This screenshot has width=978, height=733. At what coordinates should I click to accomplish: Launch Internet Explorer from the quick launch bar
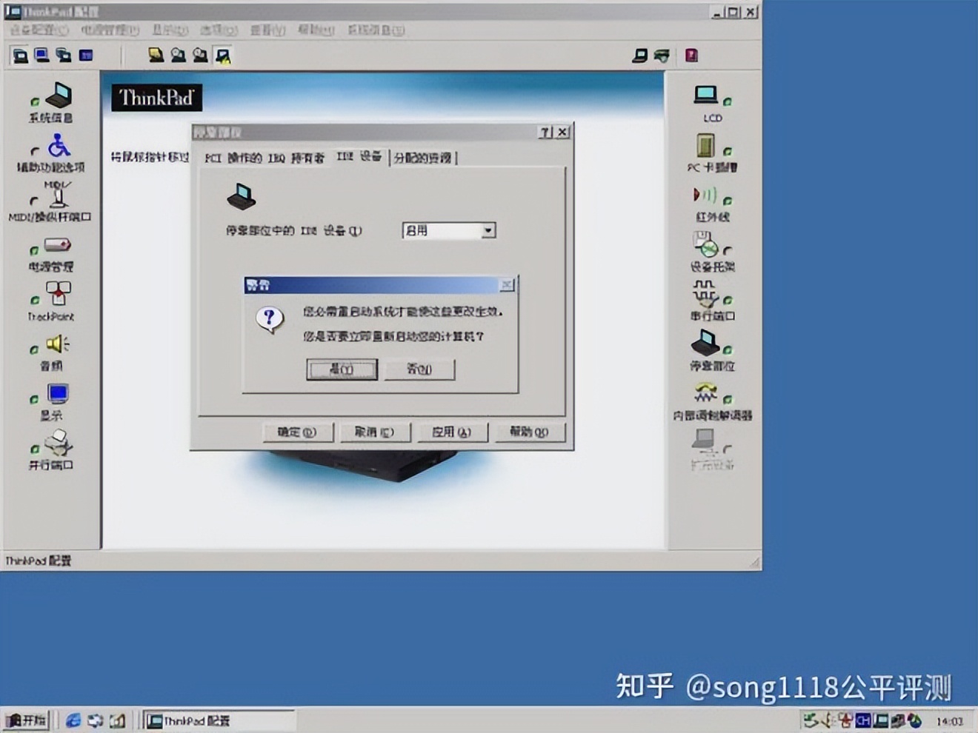[73, 720]
